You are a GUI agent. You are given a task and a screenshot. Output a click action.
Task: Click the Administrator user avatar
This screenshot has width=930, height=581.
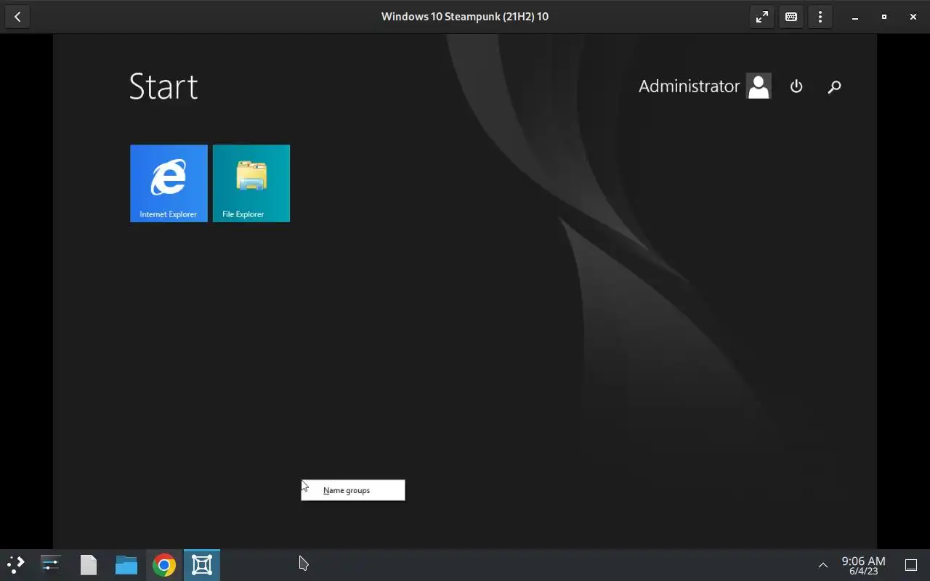759,86
